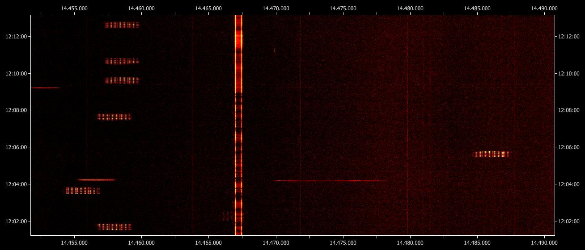Image resolution: width=585 pixels, height=250 pixels.
Task: Click the short horizontal line at the left edge near 12:09:15
Action: (45, 88)
